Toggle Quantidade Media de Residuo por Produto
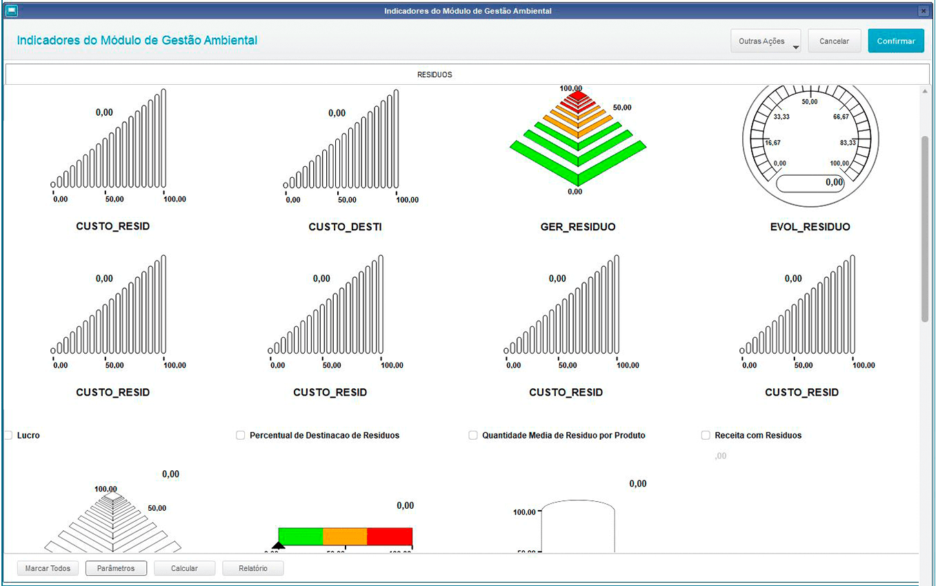This screenshot has height=586, width=938. pos(473,436)
